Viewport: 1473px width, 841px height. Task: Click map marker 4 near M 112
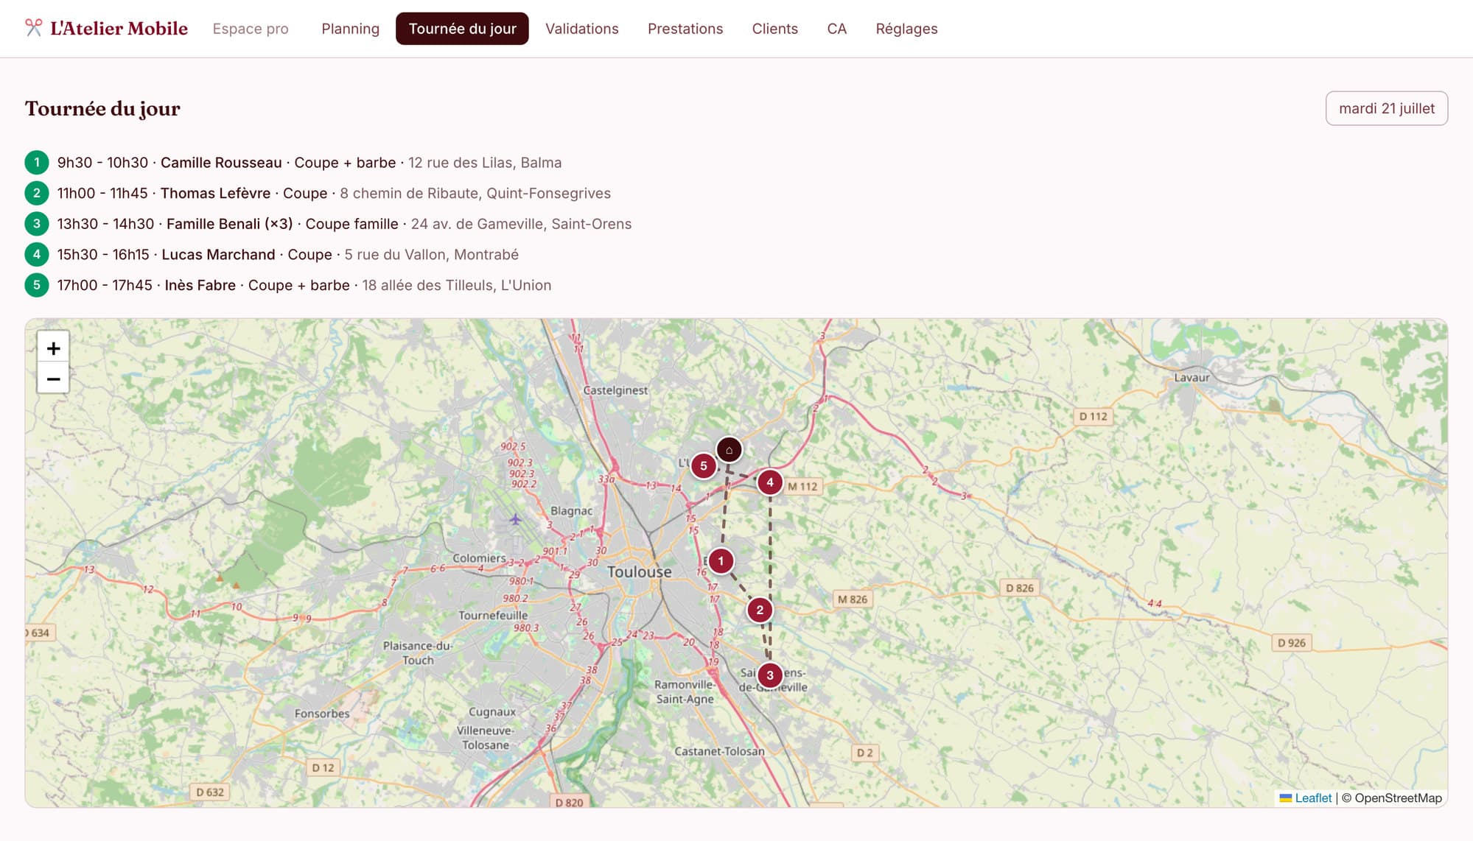(770, 482)
